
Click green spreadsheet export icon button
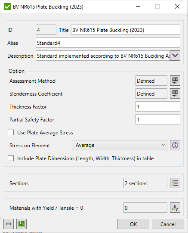(x=22, y=224)
